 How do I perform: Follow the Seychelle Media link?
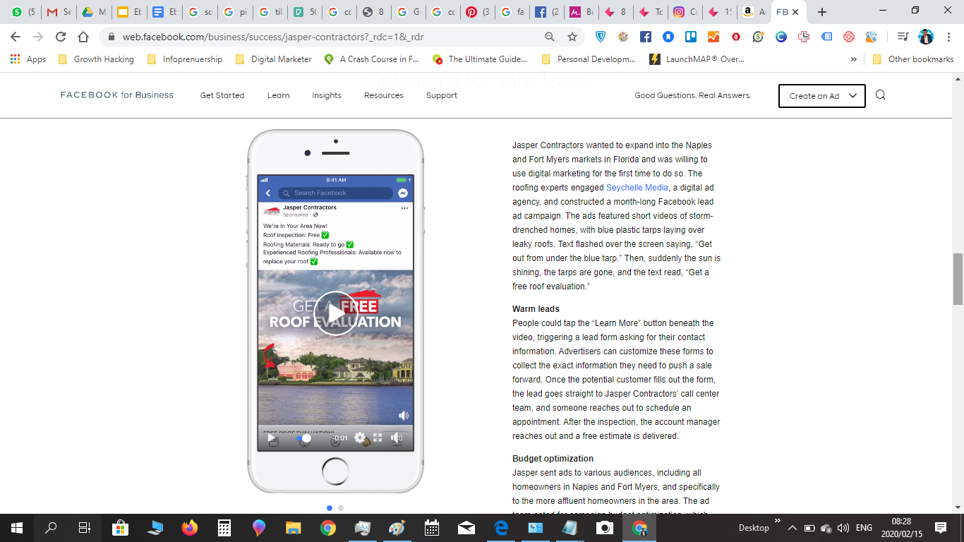tap(637, 188)
